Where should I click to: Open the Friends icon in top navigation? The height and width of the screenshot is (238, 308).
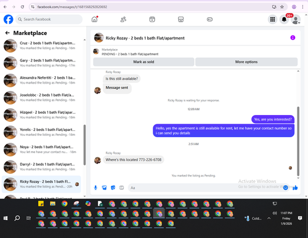click(x=123, y=19)
